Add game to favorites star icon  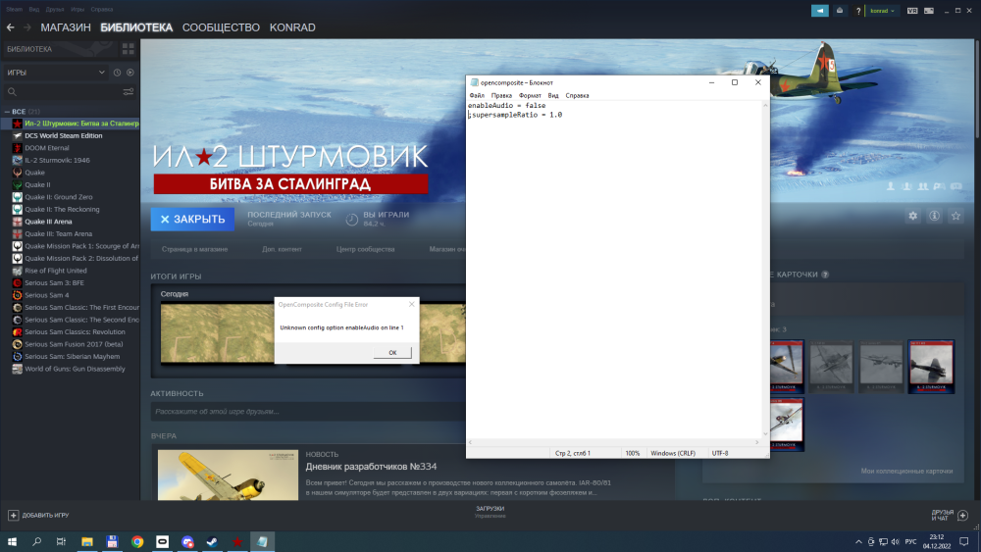[x=955, y=216]
